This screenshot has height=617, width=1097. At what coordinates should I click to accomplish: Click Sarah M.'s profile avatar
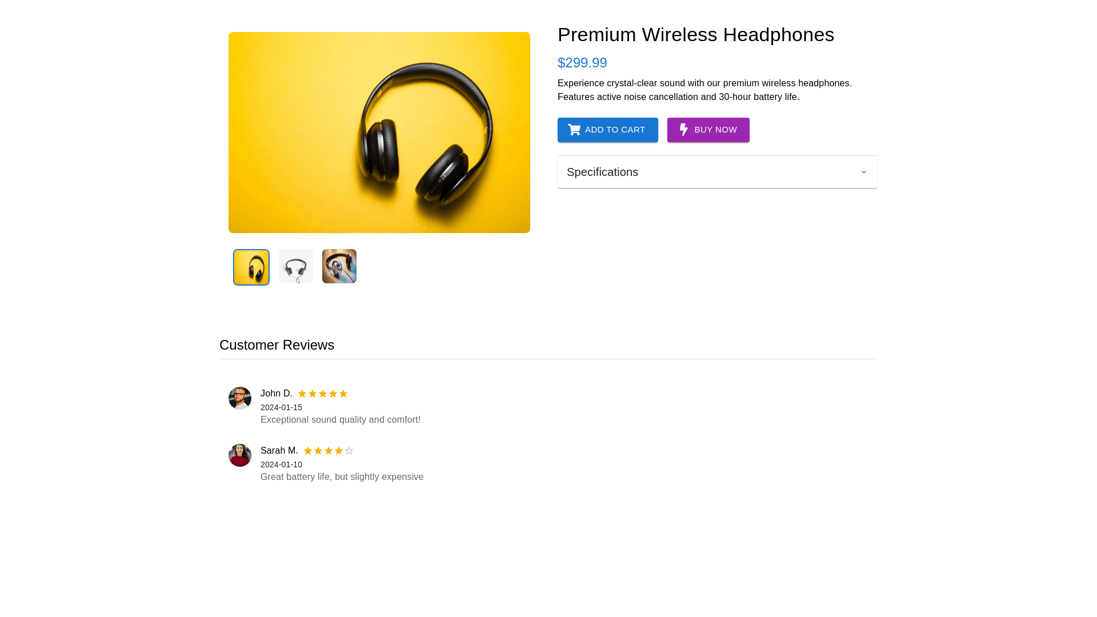click(x=240, y=455)
